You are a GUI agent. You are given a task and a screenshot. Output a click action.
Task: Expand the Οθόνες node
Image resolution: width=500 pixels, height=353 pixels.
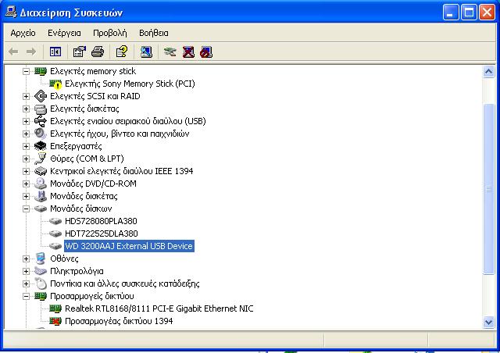click(x=26, y=259)
